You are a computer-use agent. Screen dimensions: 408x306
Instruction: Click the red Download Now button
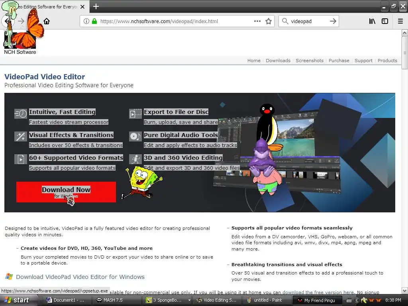click(66, 192)
